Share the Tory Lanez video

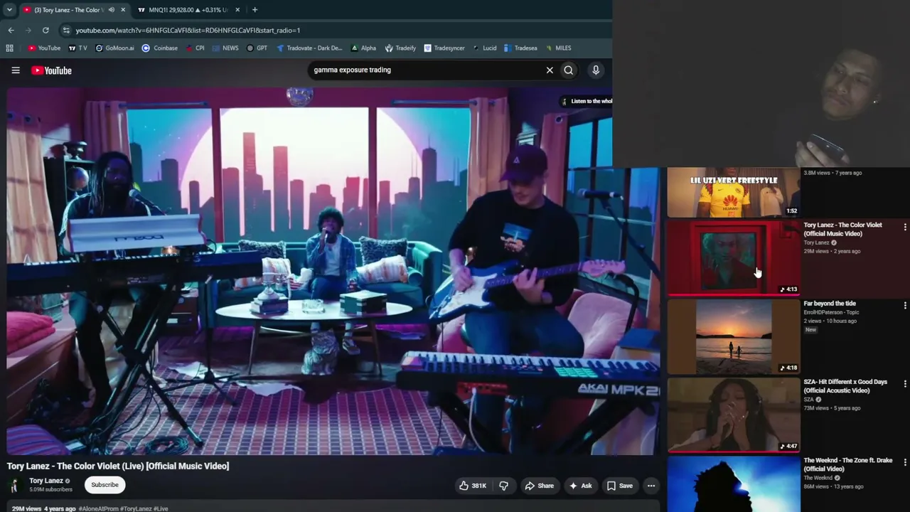tap(539, 486)
